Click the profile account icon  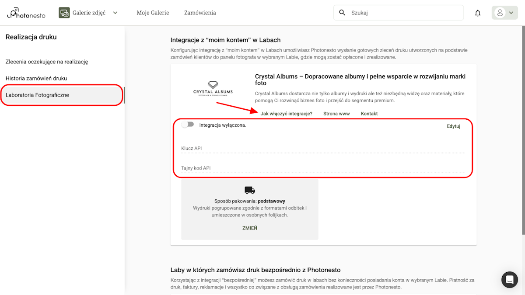tap(500, 13)
